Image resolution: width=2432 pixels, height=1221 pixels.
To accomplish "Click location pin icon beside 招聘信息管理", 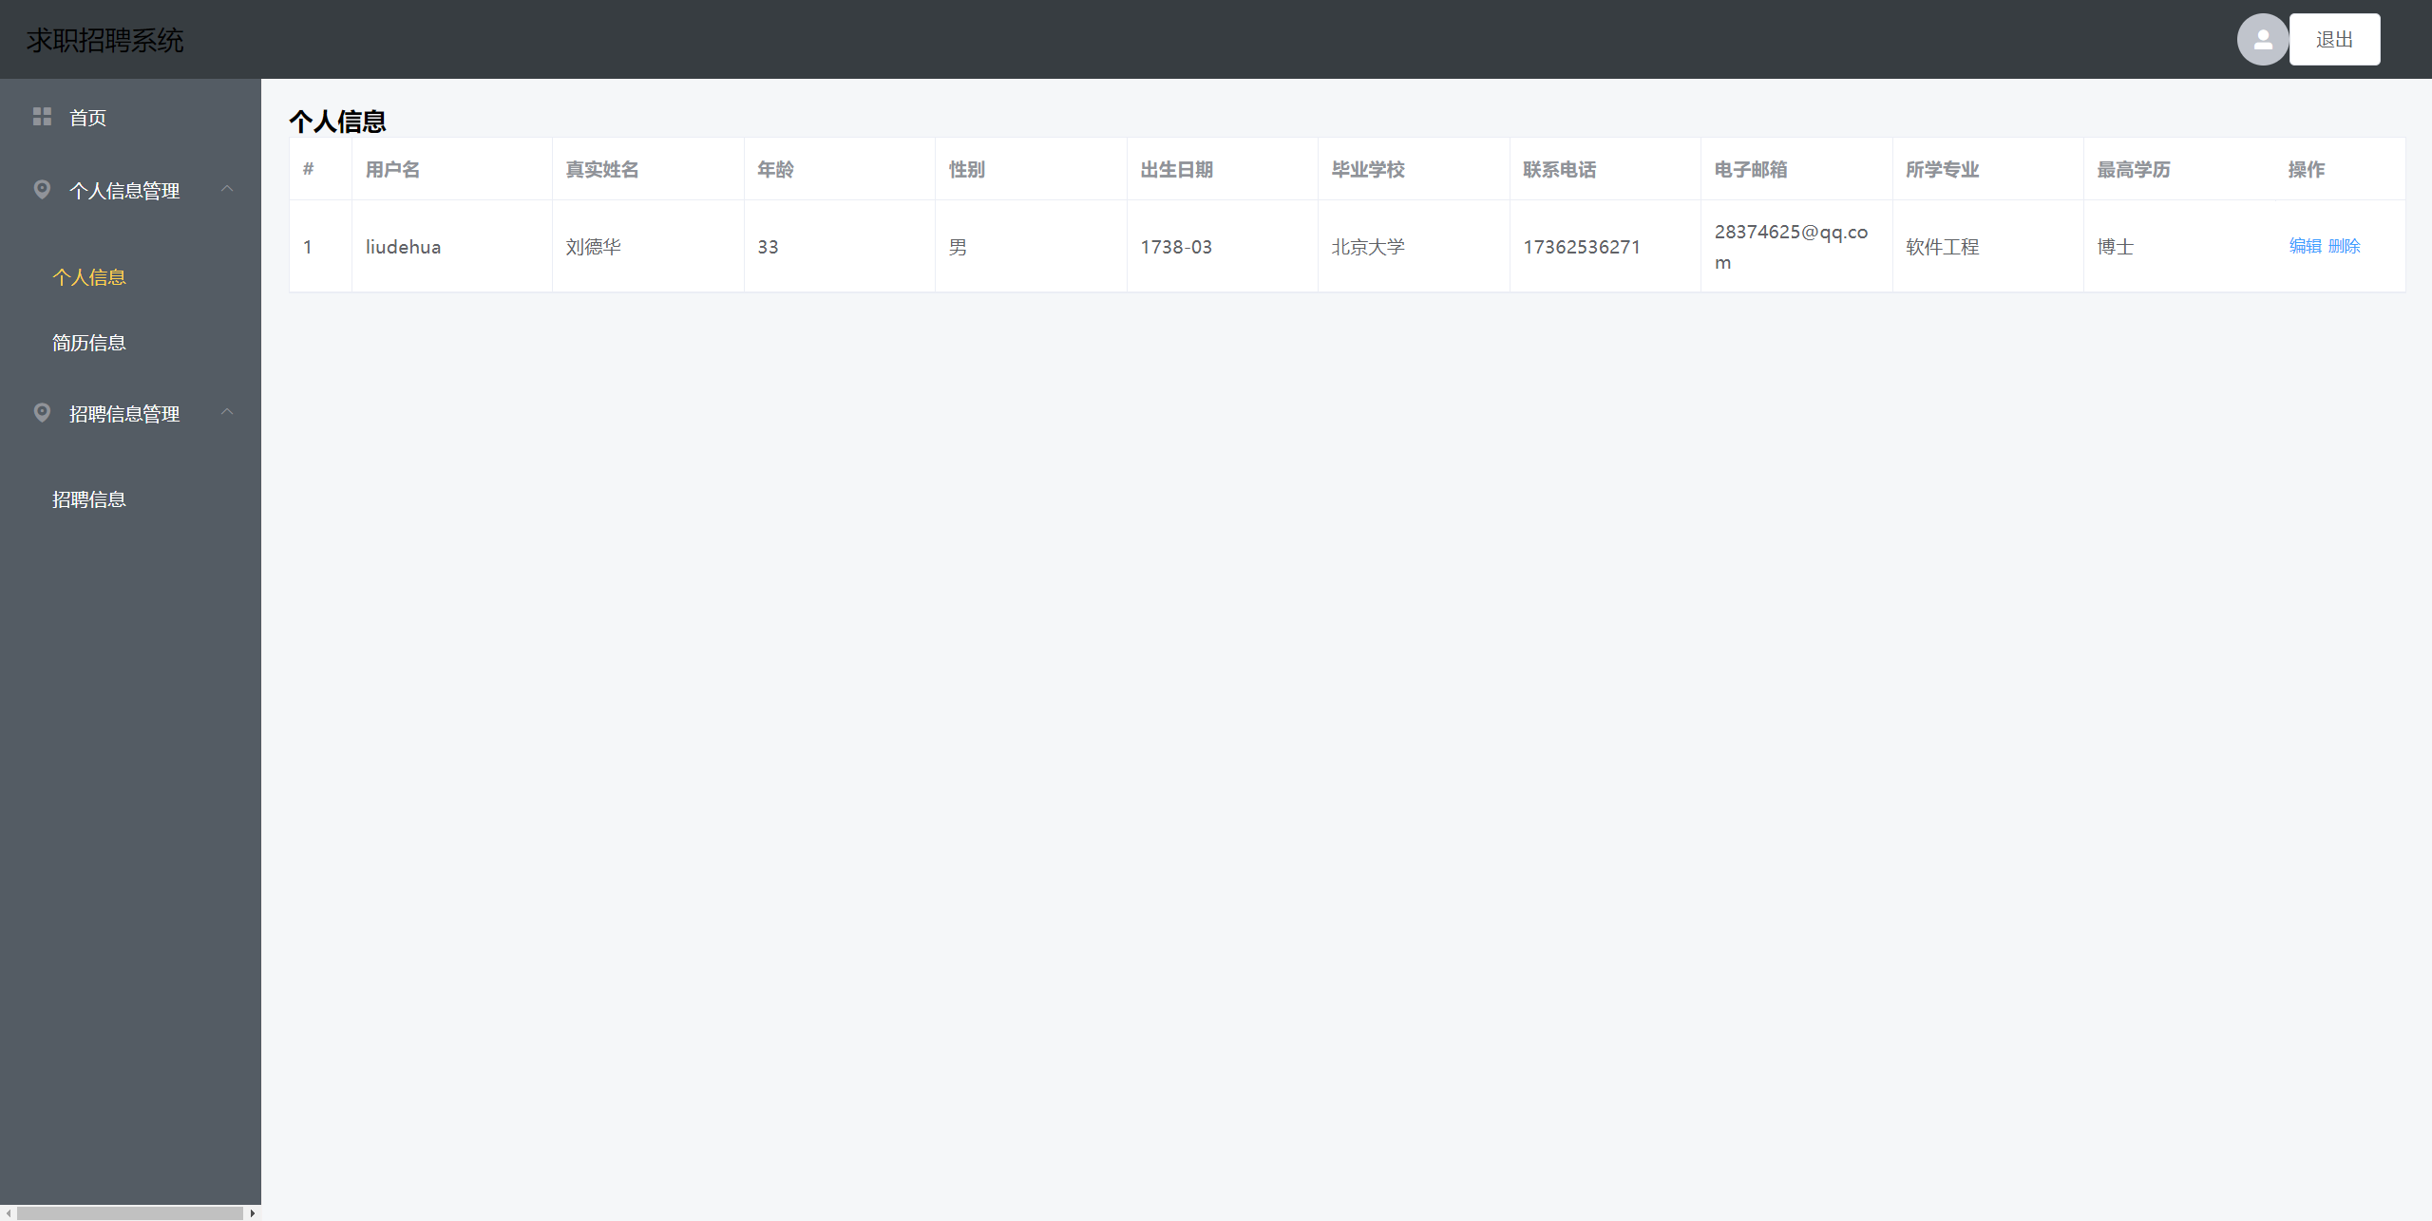I will tap(42, 413).
